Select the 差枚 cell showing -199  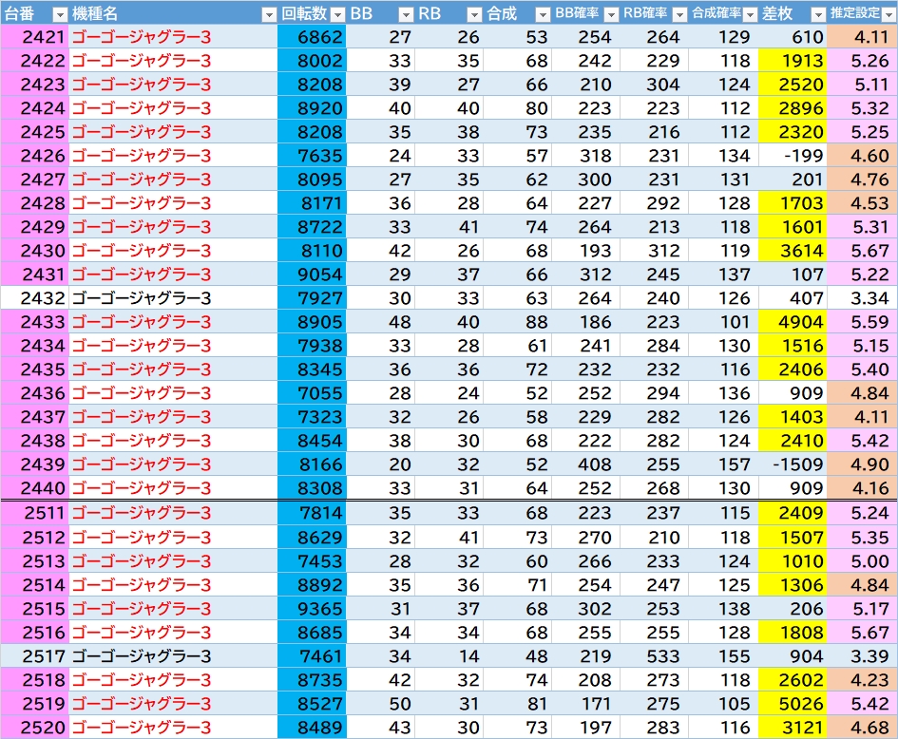[x=793, y=156]
